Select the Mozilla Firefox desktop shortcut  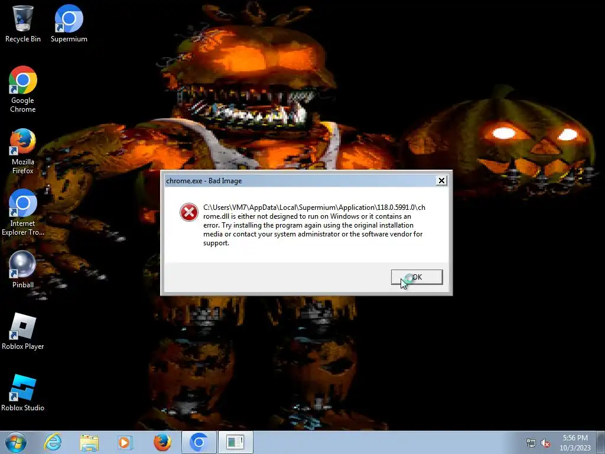tap(23, 151)
